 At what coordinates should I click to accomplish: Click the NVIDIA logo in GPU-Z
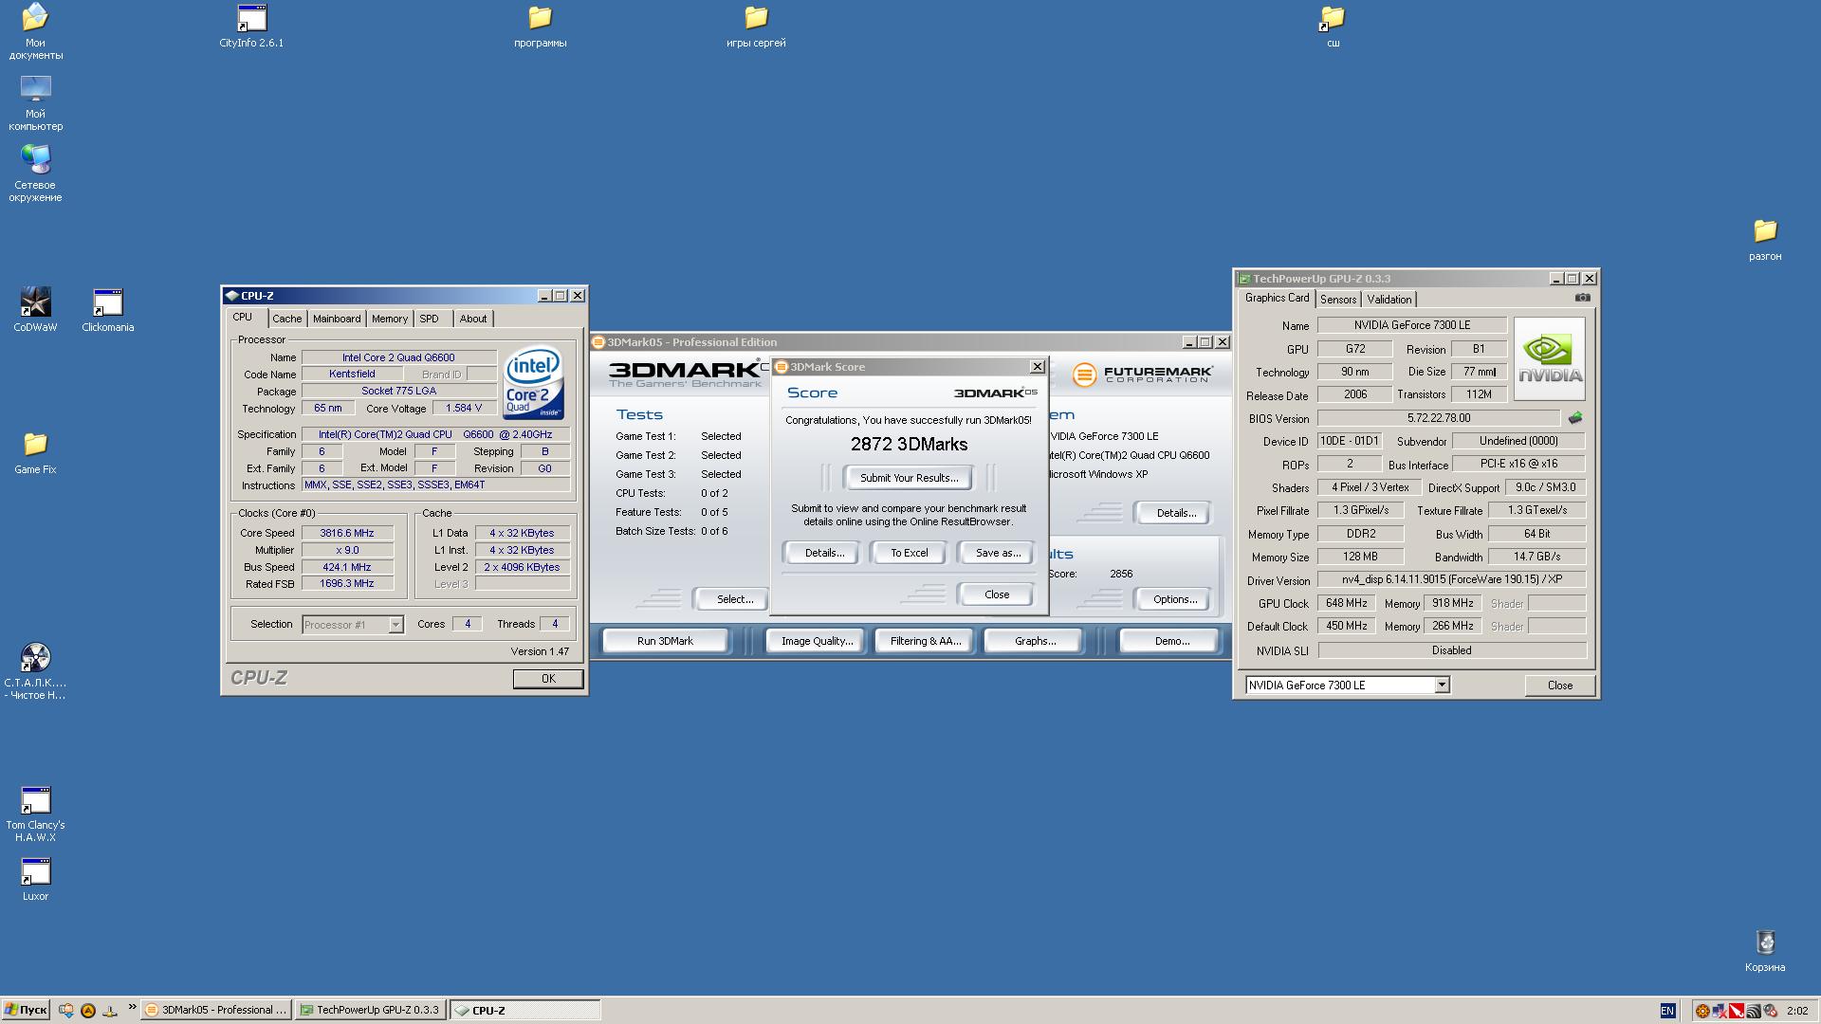(x=1550, y=358)
